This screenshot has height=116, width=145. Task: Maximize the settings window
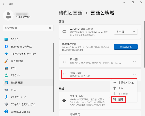tap(133, 2)
